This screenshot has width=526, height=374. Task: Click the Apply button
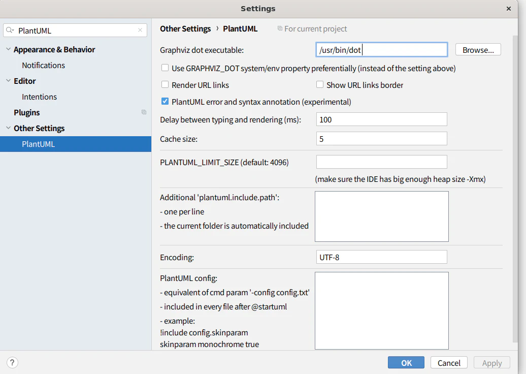pyautogui.click(x=492, y=363)
